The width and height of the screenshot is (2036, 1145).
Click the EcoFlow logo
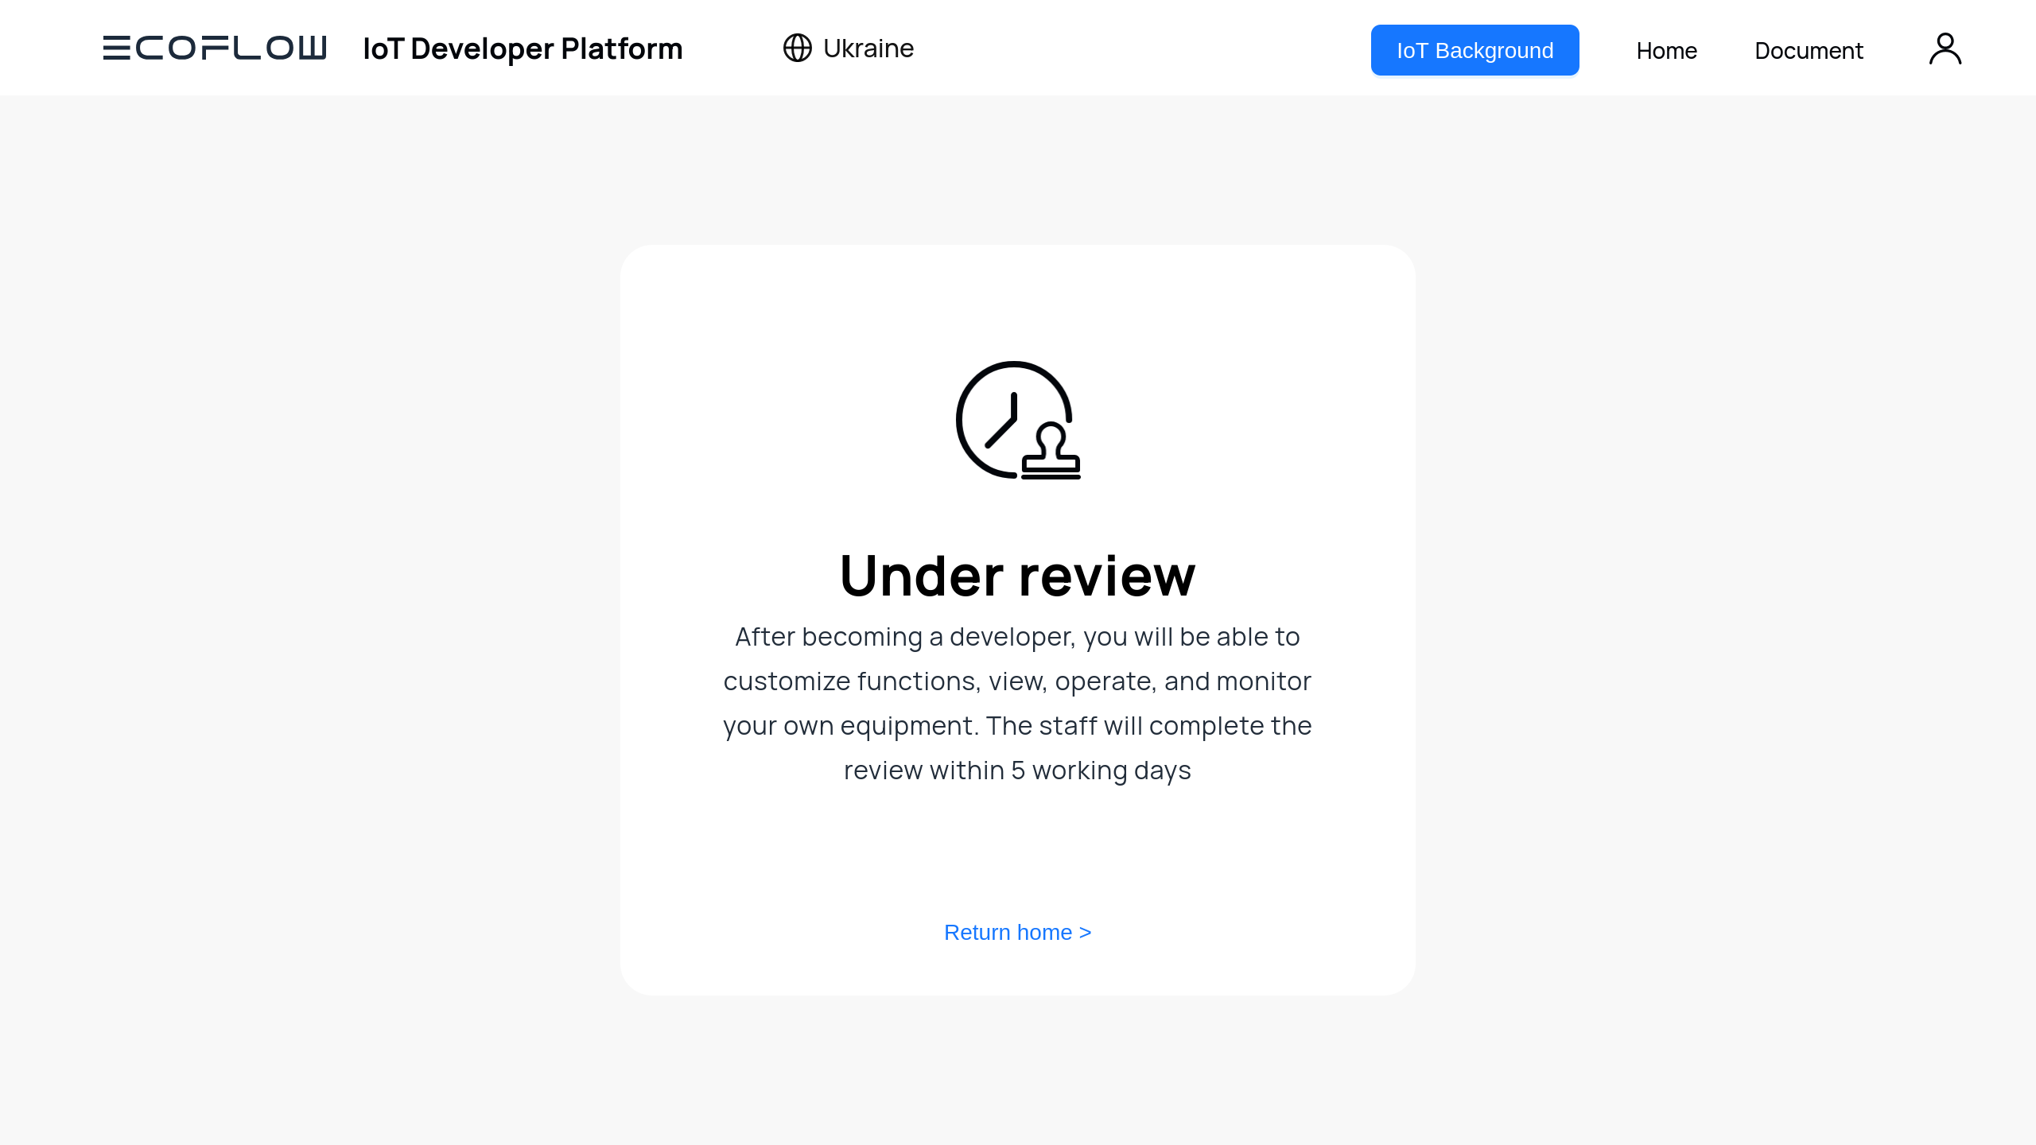[215, 48]
